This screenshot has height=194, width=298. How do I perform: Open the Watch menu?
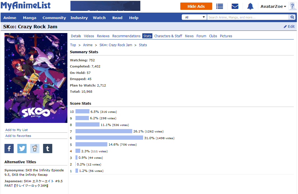99,18
